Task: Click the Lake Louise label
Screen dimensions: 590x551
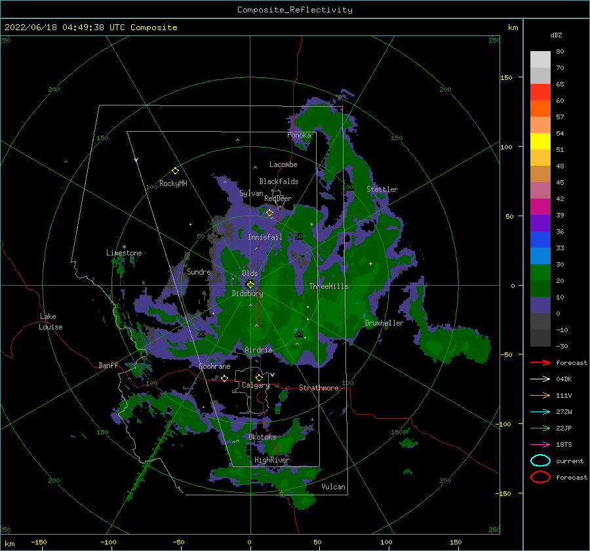Action: (50, 322)
